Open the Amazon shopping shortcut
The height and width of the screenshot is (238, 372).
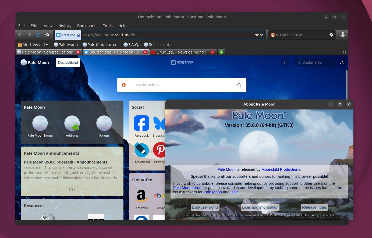coord(141,196)
